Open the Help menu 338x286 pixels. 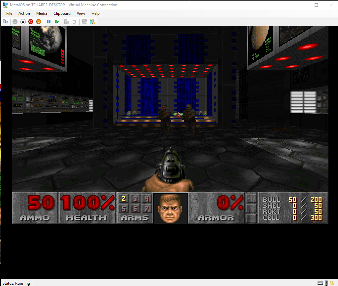[x=95, y=13]
